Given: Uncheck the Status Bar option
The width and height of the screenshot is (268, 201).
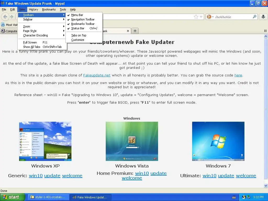Looking at the screenshot, I should pos(84,28).
